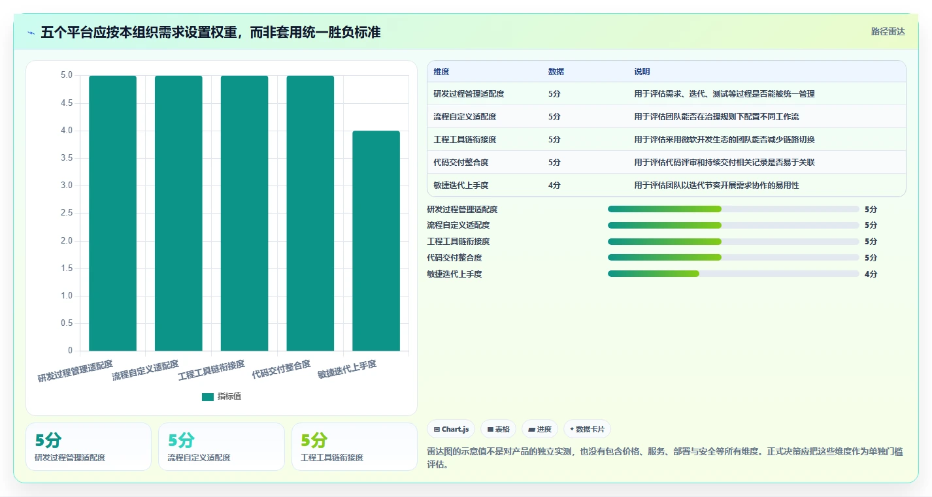This screenshot has height=497, width=932.
Task: Click the 代码交付整合度 chart bar
Action: coord(310,214)
